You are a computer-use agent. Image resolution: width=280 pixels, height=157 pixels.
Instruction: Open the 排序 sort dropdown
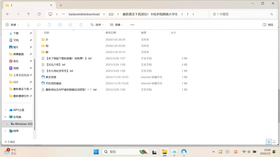click(97, 25)
